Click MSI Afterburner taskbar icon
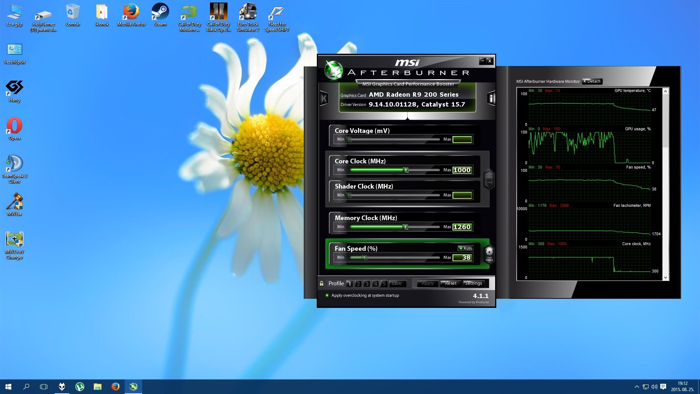The width and height of the screenshot is (700, 394). click(x=133, y=387)
